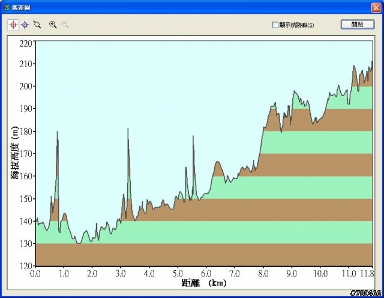Click the 6.0 distance axis label
This screenshot has width=384, height=298.
(206, 273)
